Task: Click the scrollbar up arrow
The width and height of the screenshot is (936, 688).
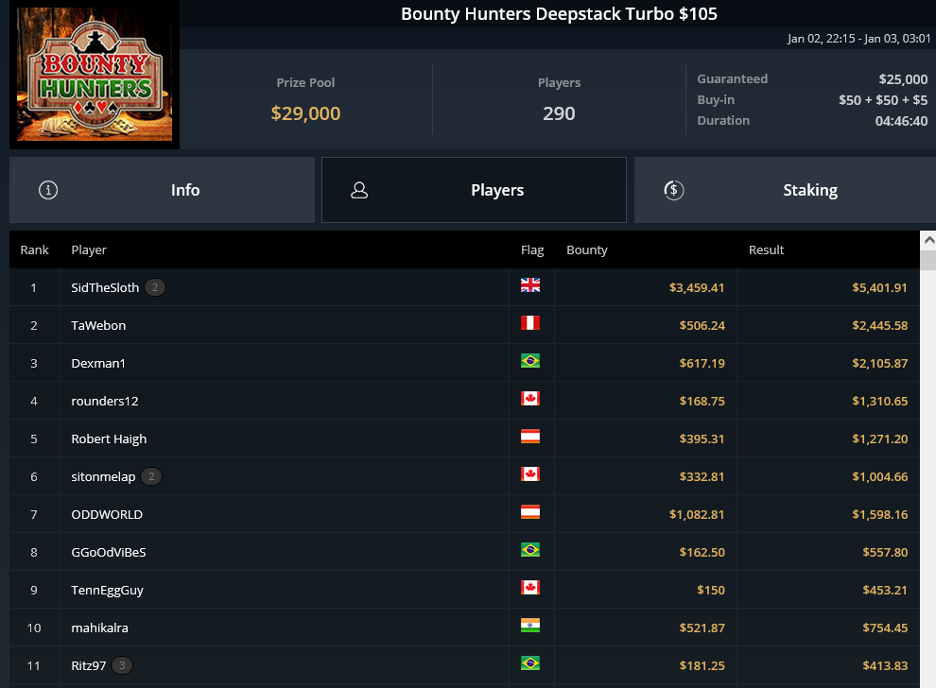Action: coord(928,240)
